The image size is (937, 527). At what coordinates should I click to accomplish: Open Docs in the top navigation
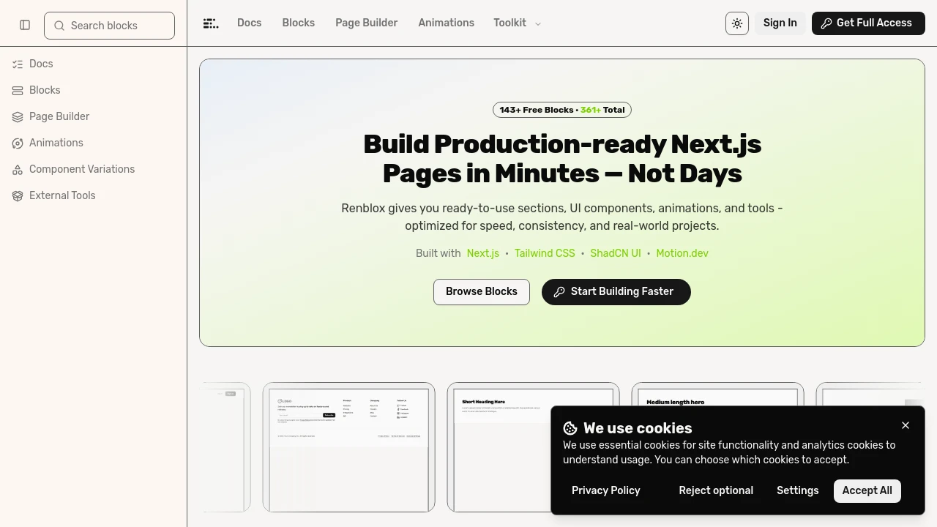click(250, 23)
